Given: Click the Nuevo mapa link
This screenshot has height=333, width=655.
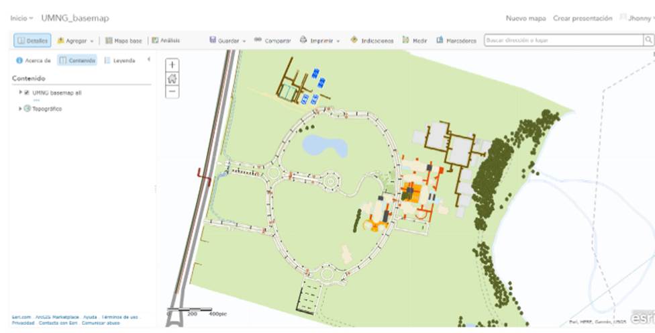Looking at the screenshot, I should tap(525, 19).
